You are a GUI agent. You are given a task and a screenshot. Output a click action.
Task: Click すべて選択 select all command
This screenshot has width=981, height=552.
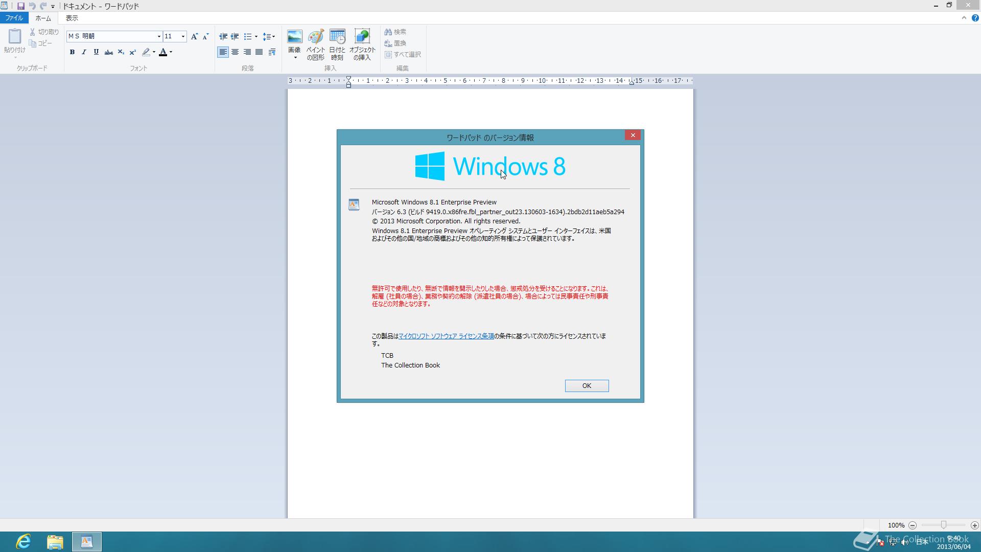tap(403, 55)
